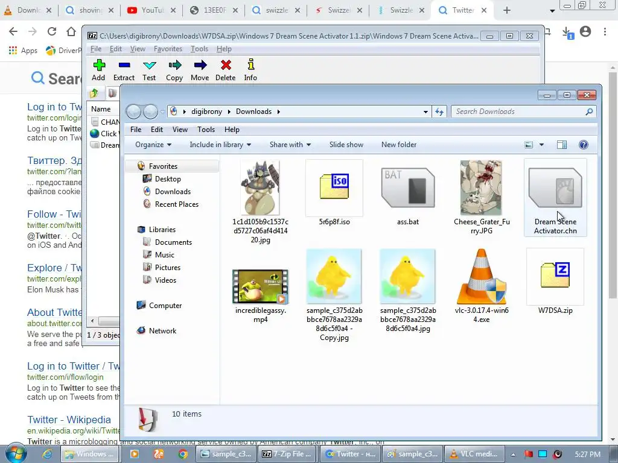Open Include in library dropdown
The image size is (618, 463).
(x=220, y=145)
